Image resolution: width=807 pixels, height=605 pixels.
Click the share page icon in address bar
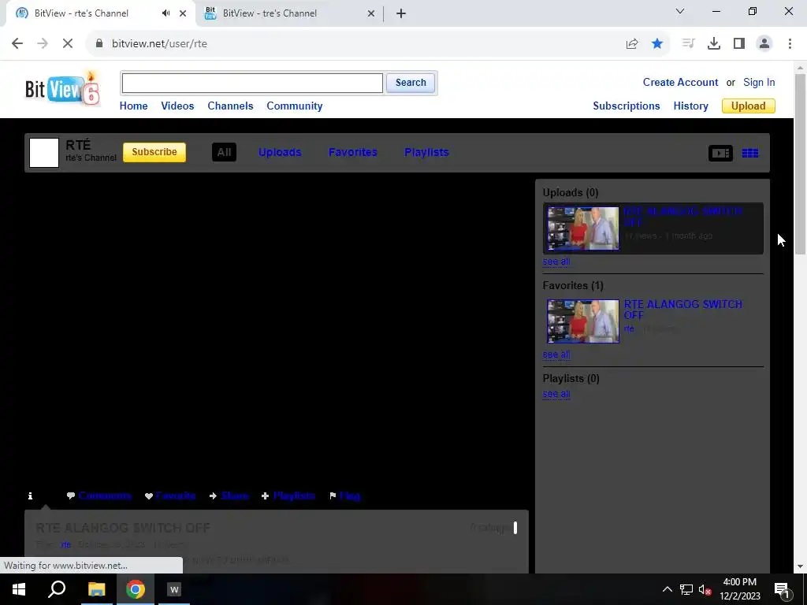pos(632,44)
